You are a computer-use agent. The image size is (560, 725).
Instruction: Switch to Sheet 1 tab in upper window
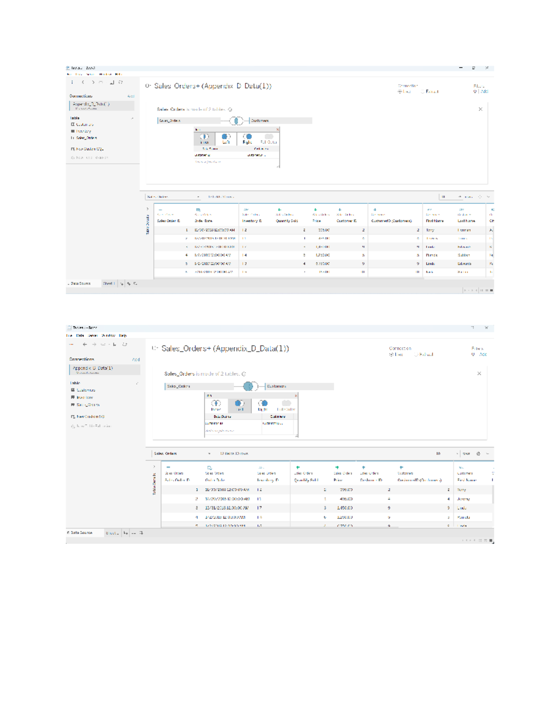108,283
